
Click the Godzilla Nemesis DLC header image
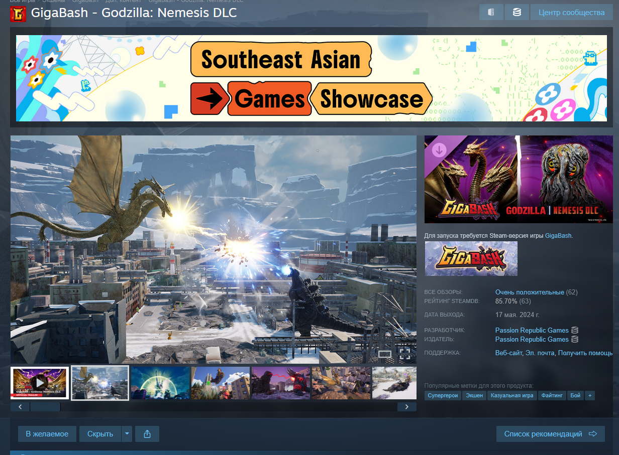[519, 179]
